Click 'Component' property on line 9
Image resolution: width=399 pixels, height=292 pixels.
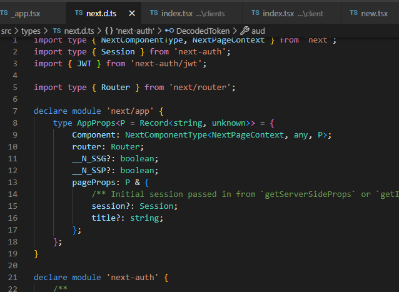pyautogui.click(x=94, y=135)
